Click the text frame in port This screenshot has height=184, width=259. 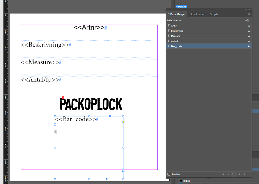(x=55, y=124)
